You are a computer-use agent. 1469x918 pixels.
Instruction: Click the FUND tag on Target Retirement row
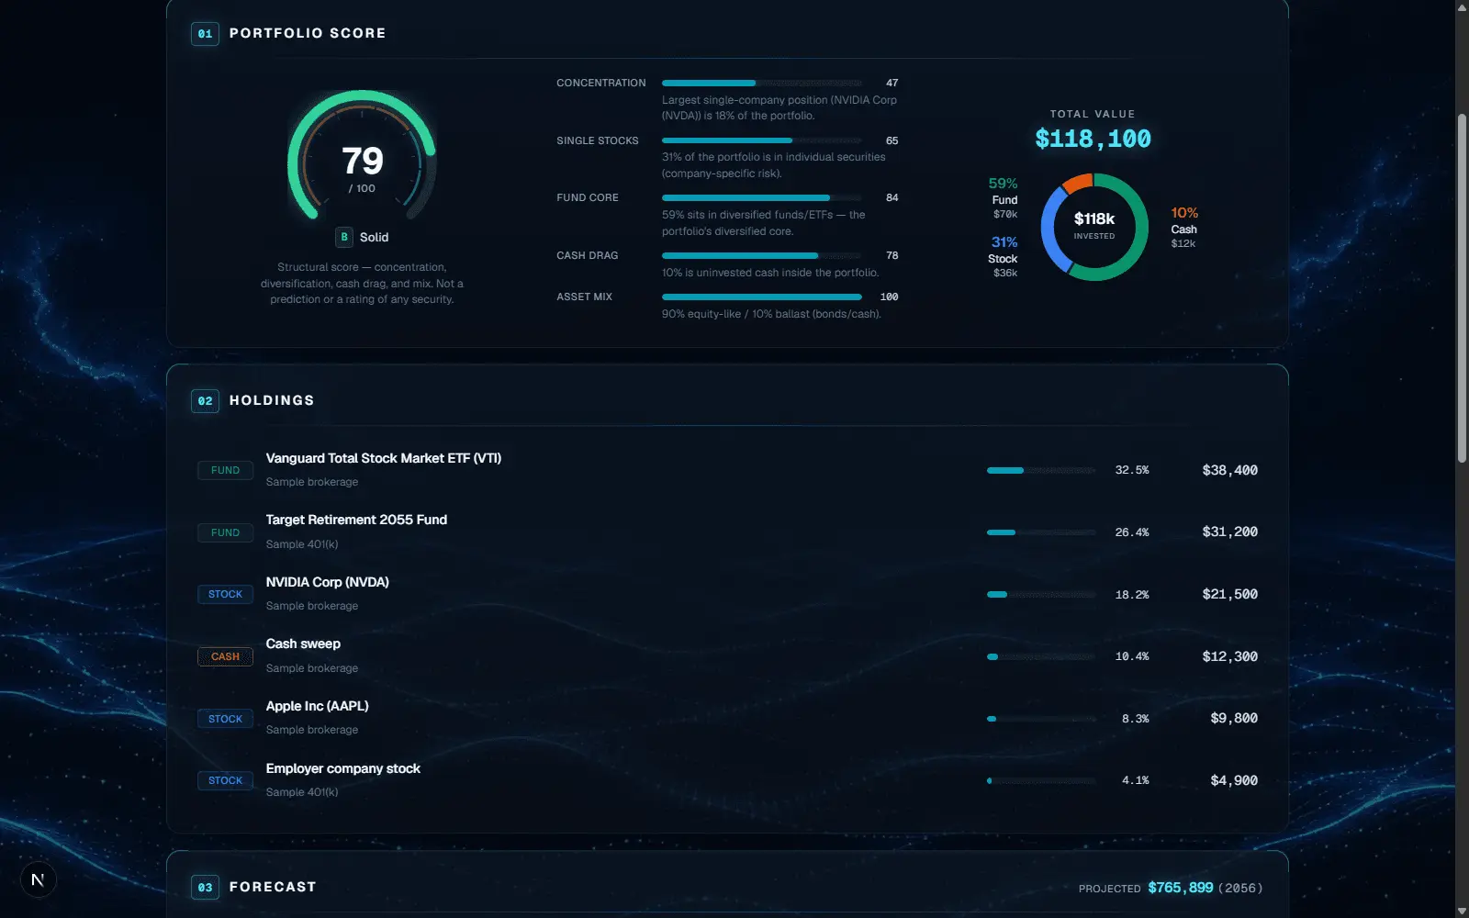click(x=225, y=532)
